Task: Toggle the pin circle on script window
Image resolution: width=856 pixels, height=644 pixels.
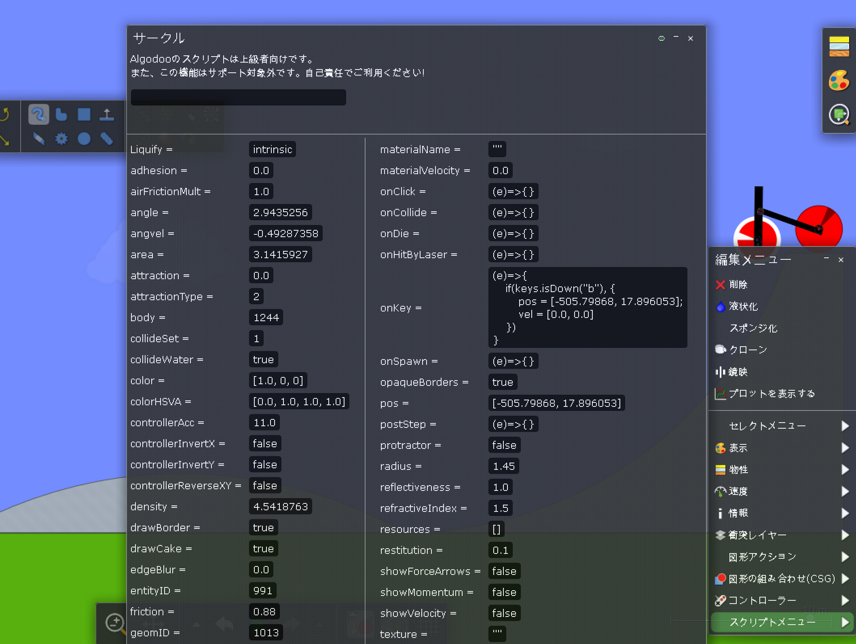Action: [x=662, y=38]
